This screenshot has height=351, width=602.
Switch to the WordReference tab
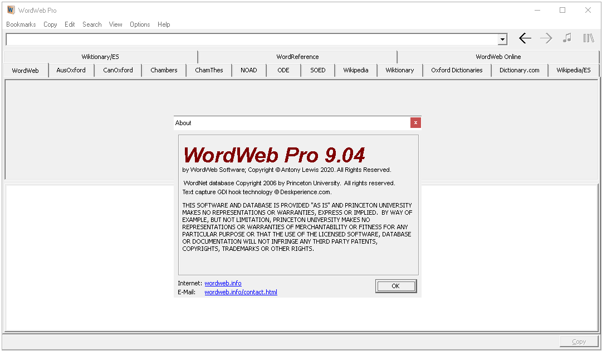coord(297,57)
